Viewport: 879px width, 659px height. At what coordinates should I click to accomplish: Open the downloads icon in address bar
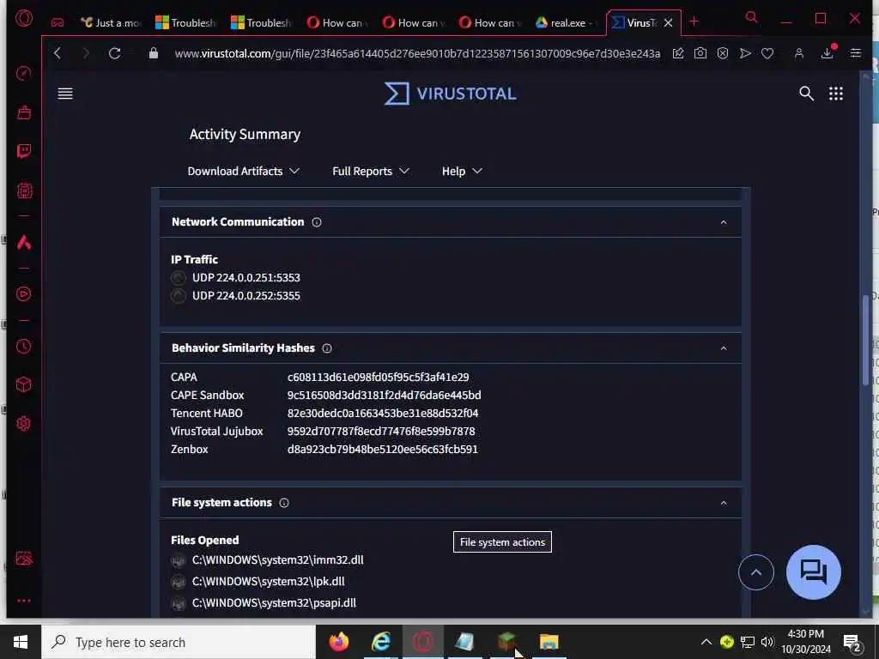click(x=827, y=53)
